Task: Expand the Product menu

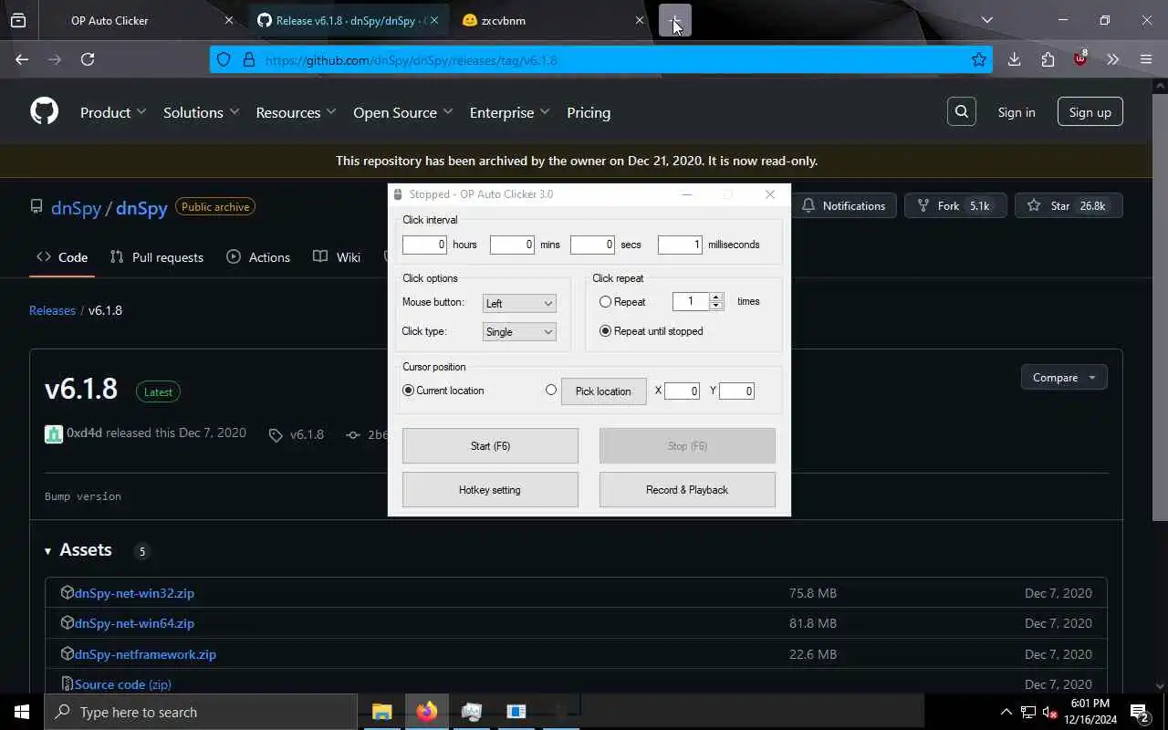Action: [113, 112]
